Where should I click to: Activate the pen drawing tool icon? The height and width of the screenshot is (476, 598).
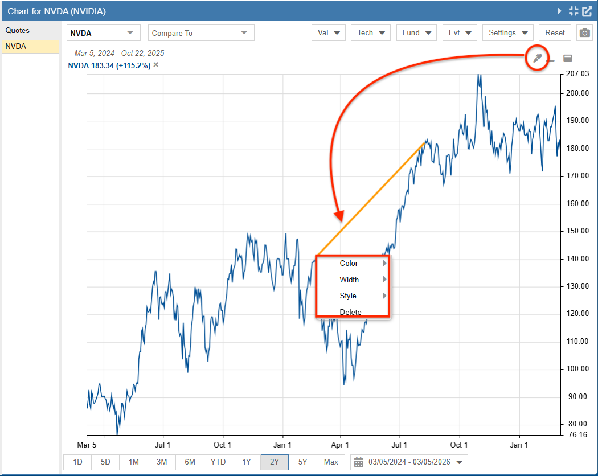[538, 58]
